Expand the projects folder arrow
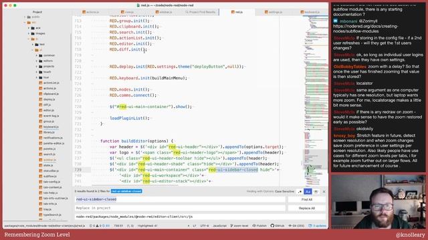The width and height of the screenshot is (428, 240). (x=37, y=67)
